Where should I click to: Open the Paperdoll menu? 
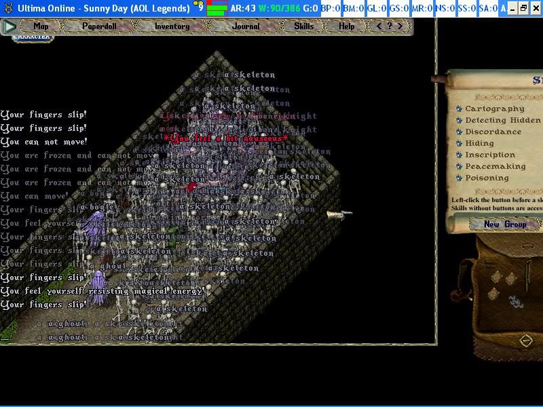click(x=99, y=26)
